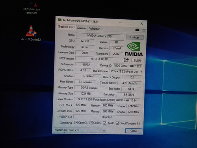
Task: Click the NVIDIA SLI field Disabled
Action: click(107, 117)
